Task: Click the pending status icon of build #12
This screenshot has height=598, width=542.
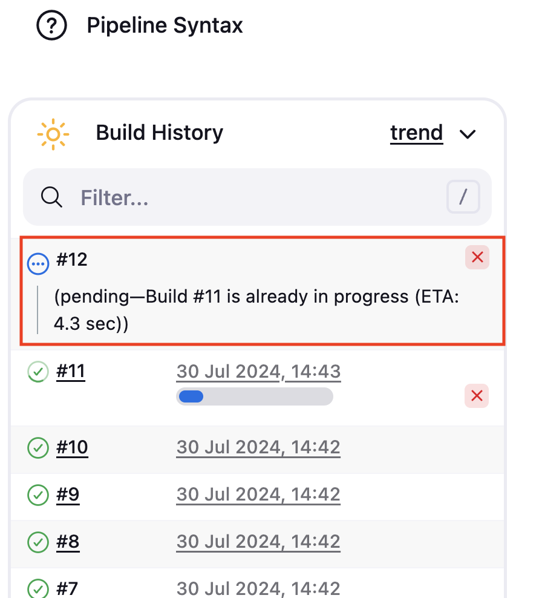Action: [x=38, y=263]
